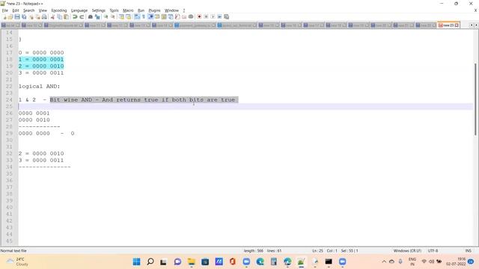Click the Save All toolbar icon

click(24, 16)
